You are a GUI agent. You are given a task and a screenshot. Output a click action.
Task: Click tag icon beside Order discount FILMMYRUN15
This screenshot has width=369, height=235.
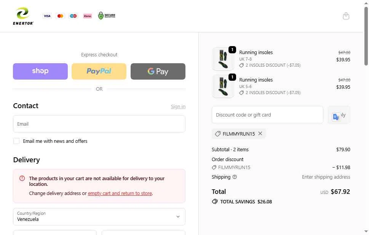(214, 168)
